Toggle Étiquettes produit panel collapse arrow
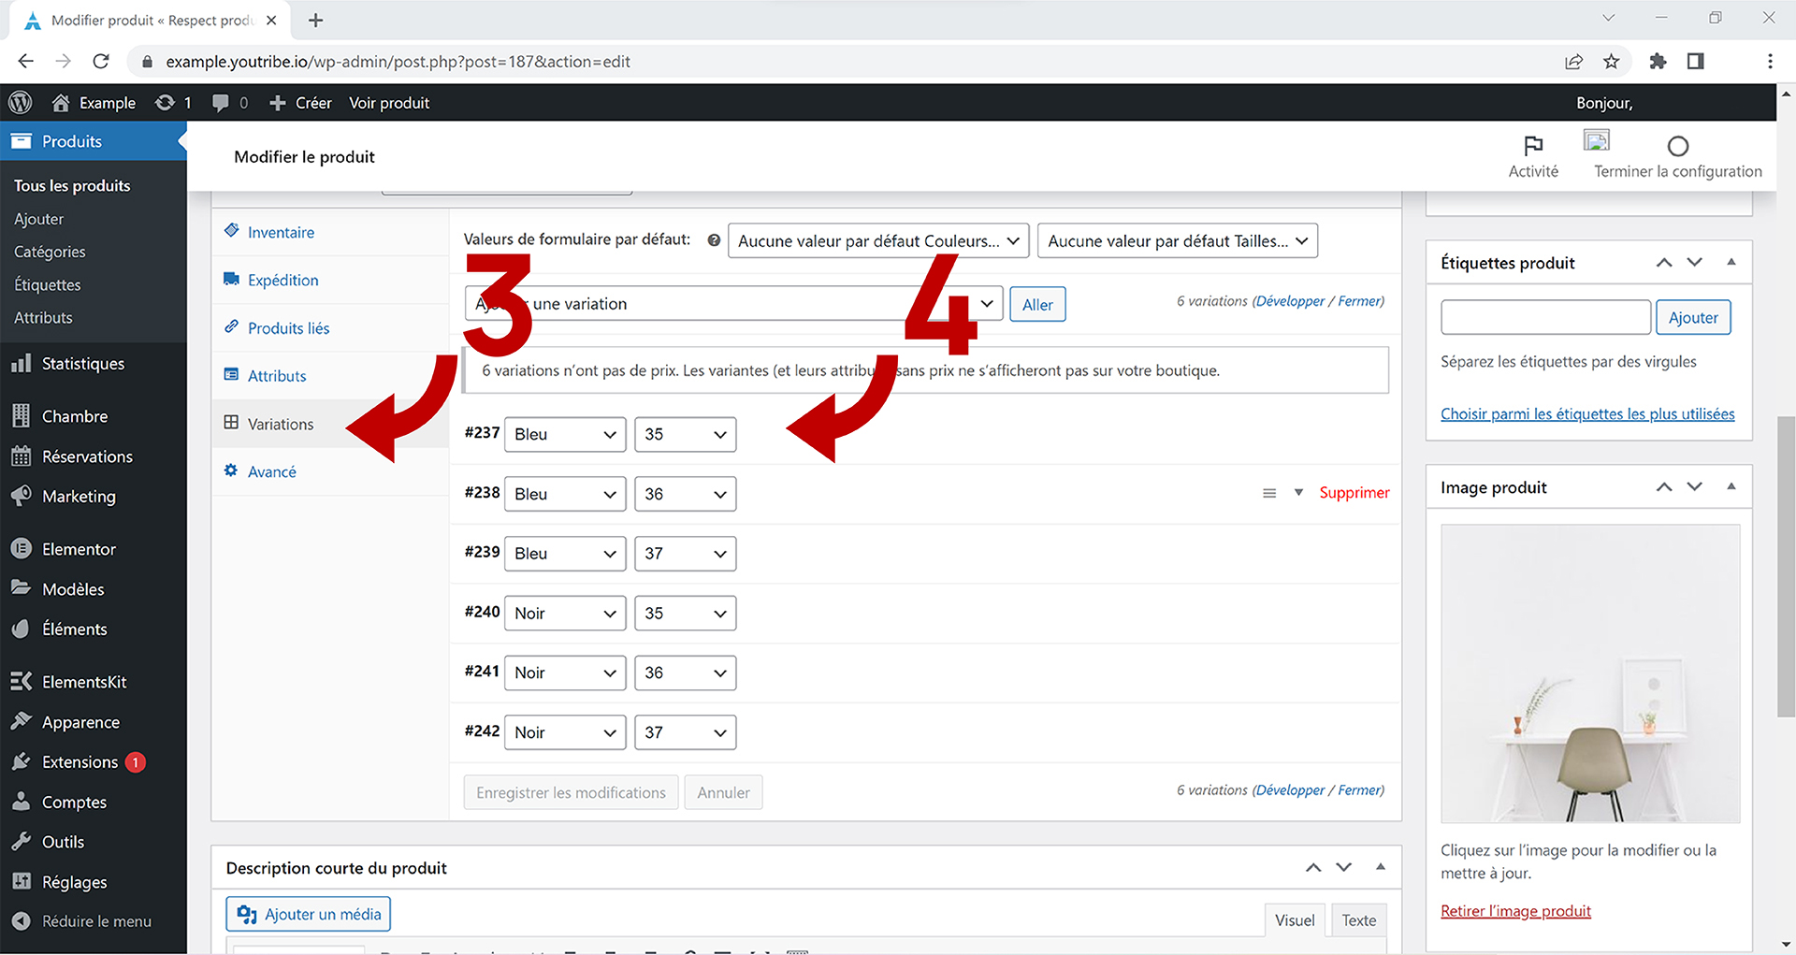Screen dimensions: 1796x955 point(1731,263)
